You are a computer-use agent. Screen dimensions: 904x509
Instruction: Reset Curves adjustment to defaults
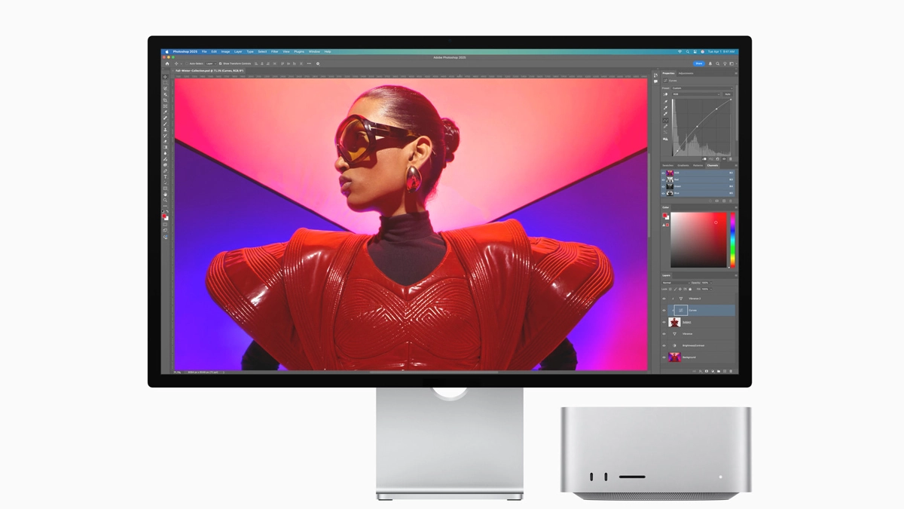717,159
